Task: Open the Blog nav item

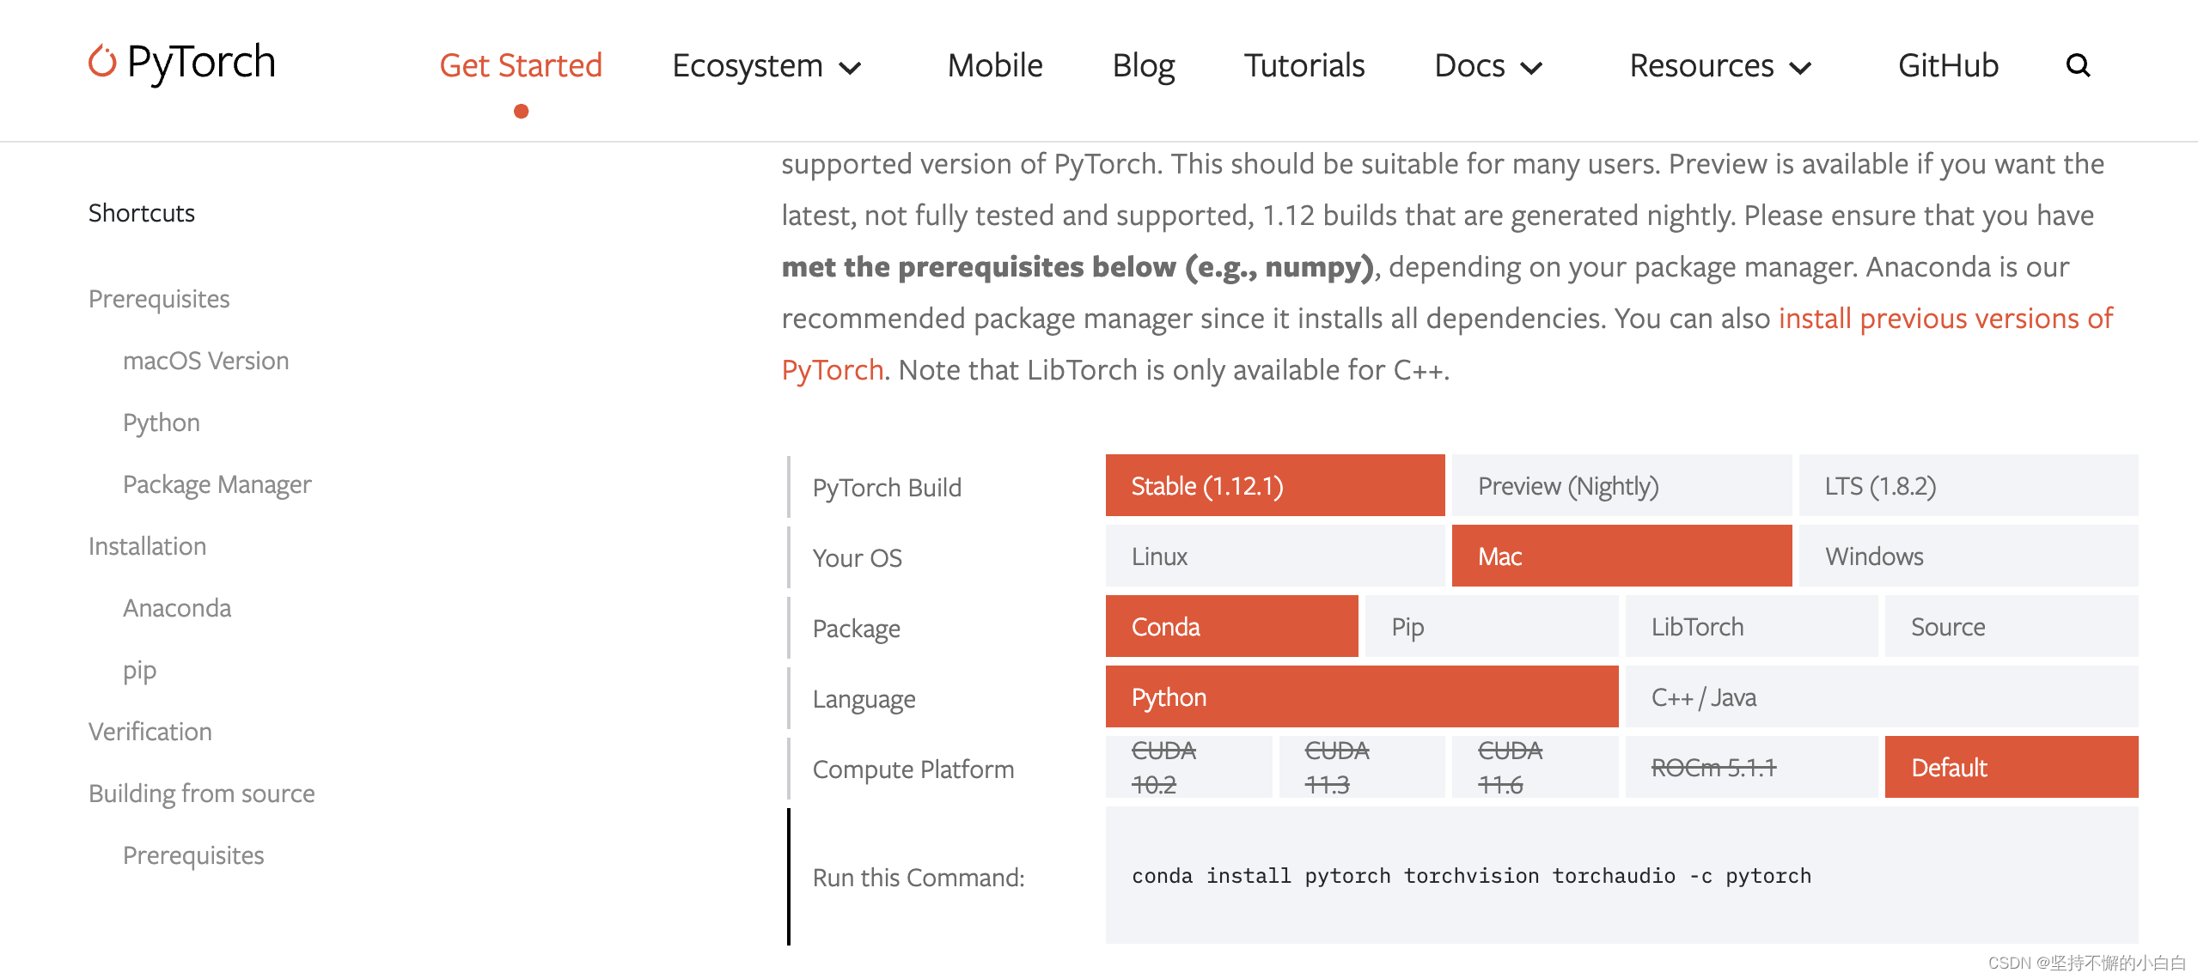Action: pos(1143,65)
